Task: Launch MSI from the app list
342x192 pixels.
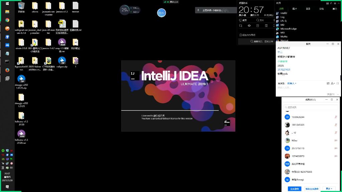Action: (281, 33)
